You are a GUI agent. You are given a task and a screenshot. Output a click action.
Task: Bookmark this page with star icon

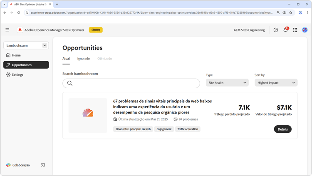[291, 12]
